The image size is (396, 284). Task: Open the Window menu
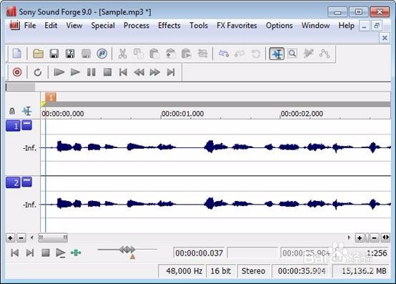[x=316, y=26]
